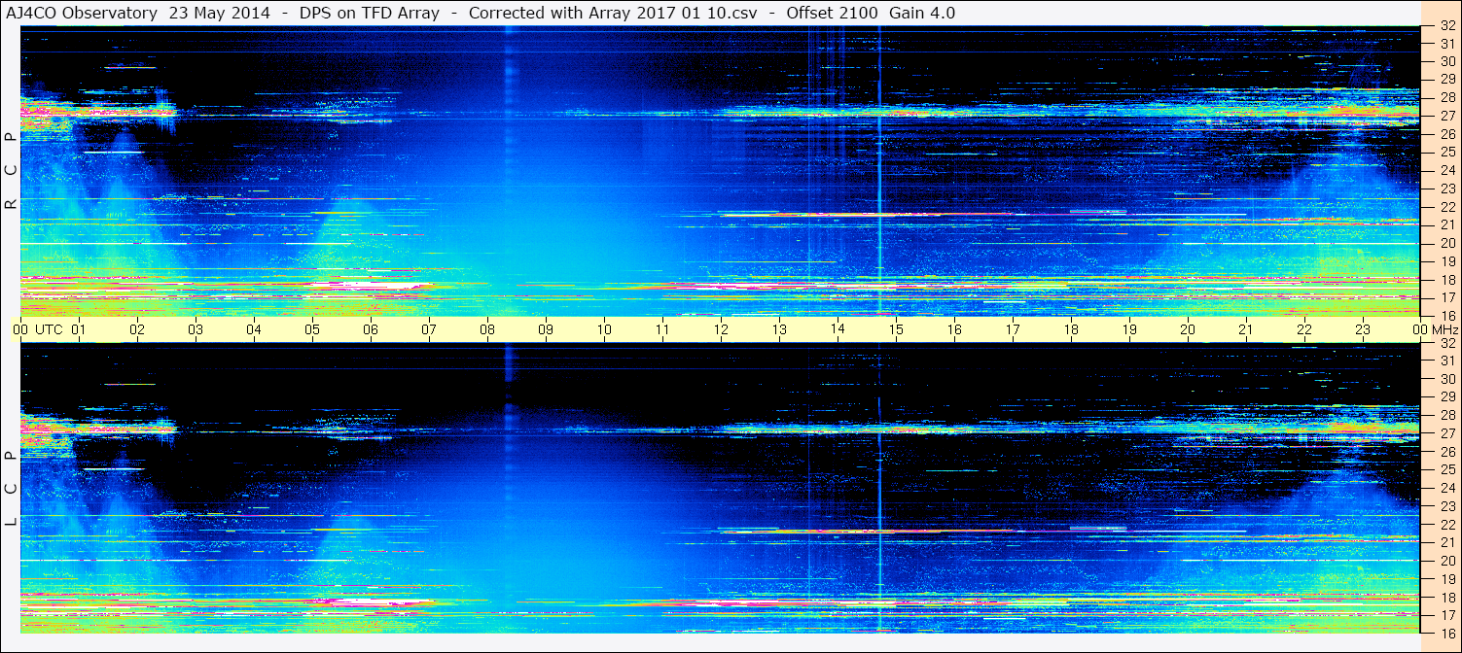Select the 22 hour time marker on time axis
Viewport: 1462px width, 653px height.
coord(1304,329)
